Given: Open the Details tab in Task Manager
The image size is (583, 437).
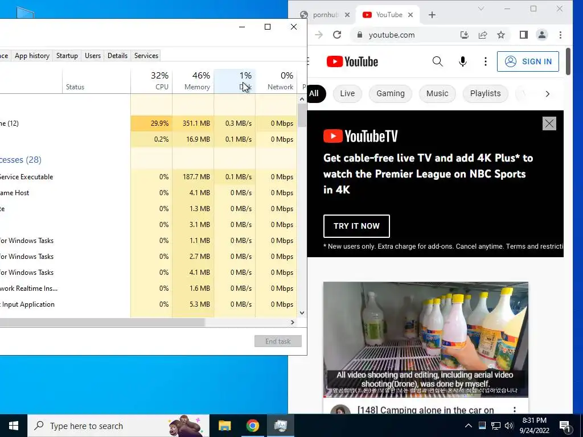Looking at the screenshot, I should 117,56.
